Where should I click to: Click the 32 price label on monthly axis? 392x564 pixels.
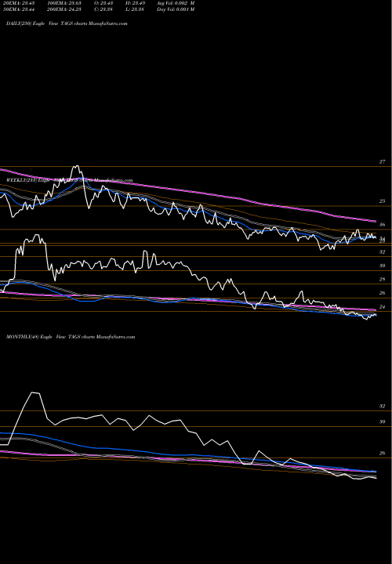coord(382,406)
